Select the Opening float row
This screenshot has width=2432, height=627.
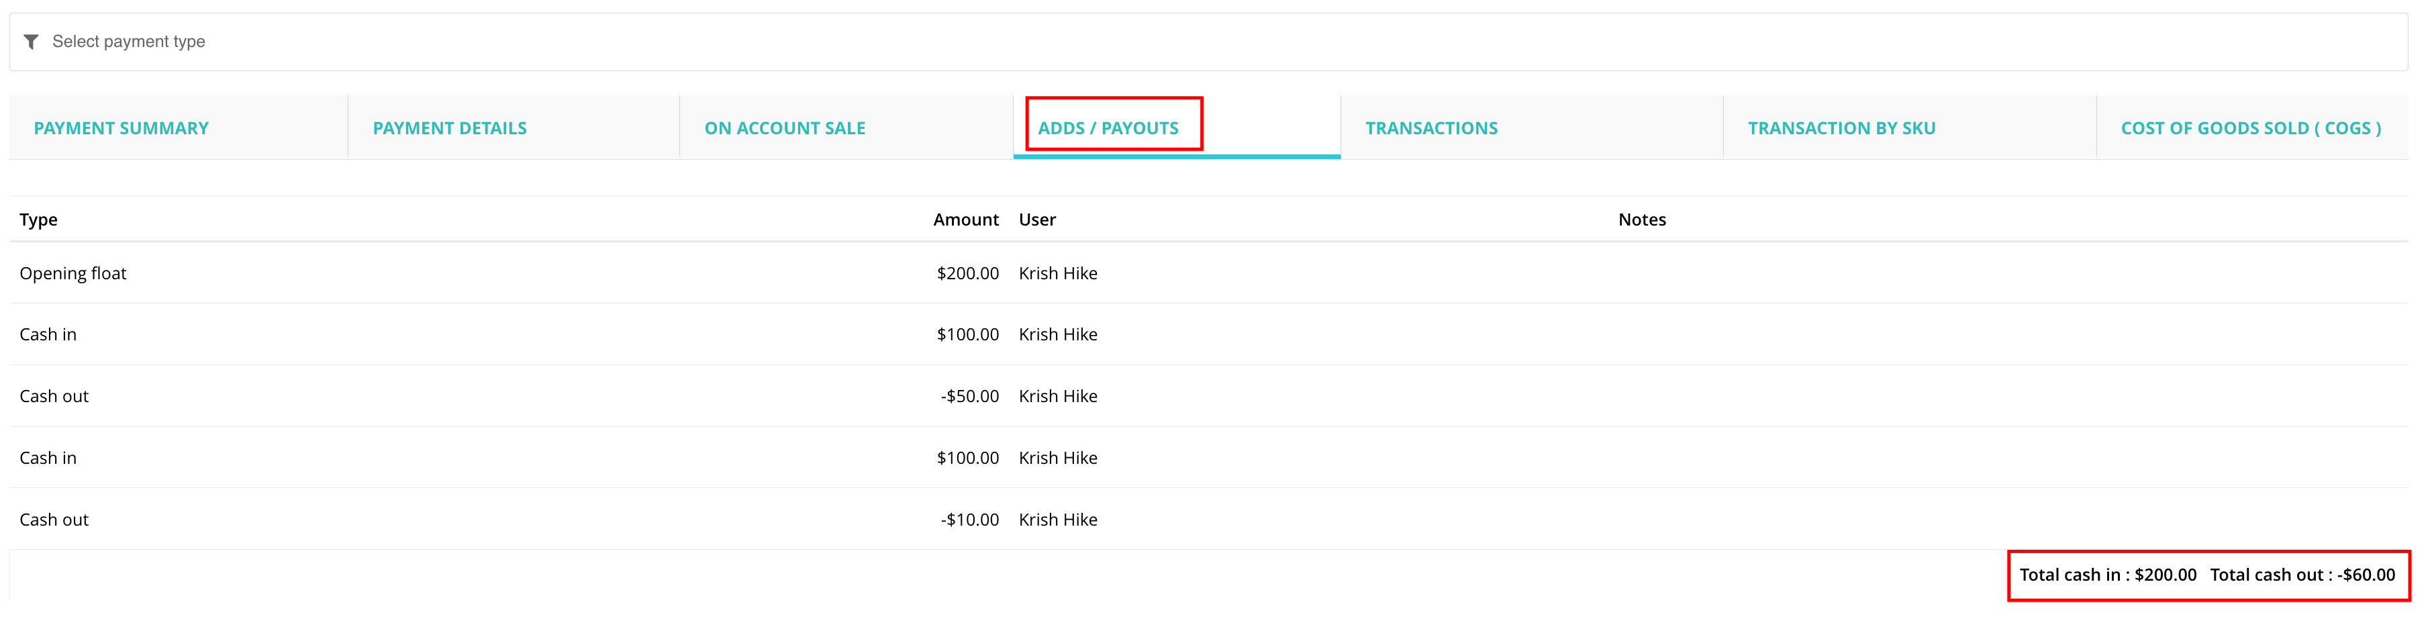pyautogui.click(x=1208, y=273)
